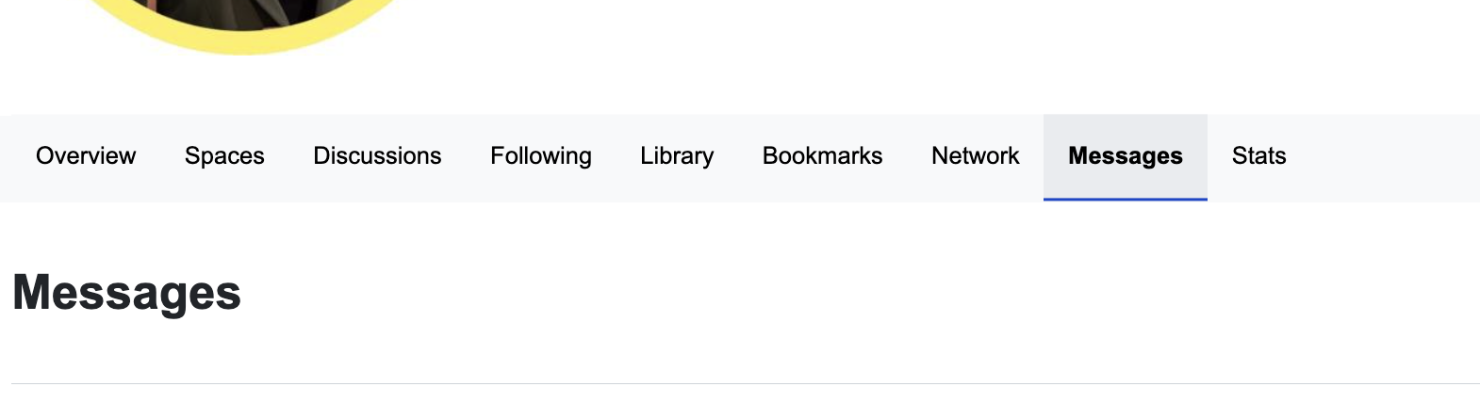This screenshot has width=1480, height=403.
Task: Open the Overview tab
Action: [x=86, y=156]
